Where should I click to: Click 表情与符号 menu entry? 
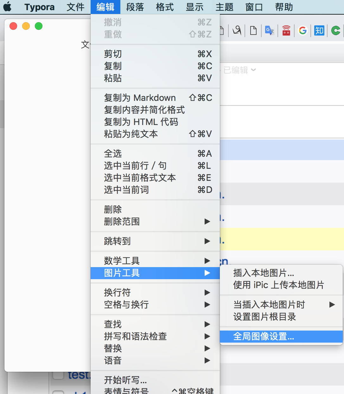(155, 391)
